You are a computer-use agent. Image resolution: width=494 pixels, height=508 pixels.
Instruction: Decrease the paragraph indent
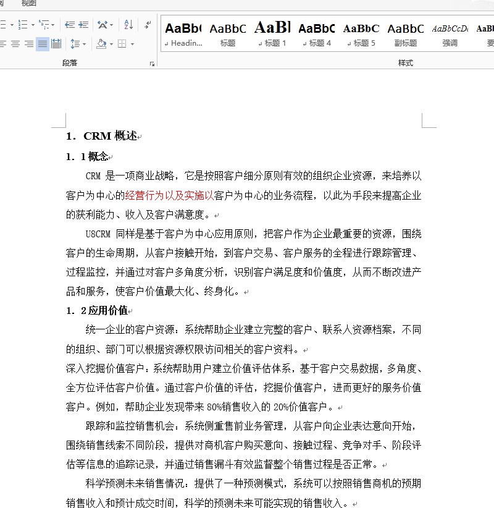point(70,25)
